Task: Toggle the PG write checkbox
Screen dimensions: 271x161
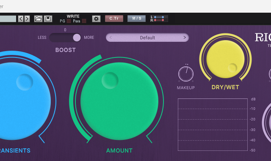Action: 69,21
